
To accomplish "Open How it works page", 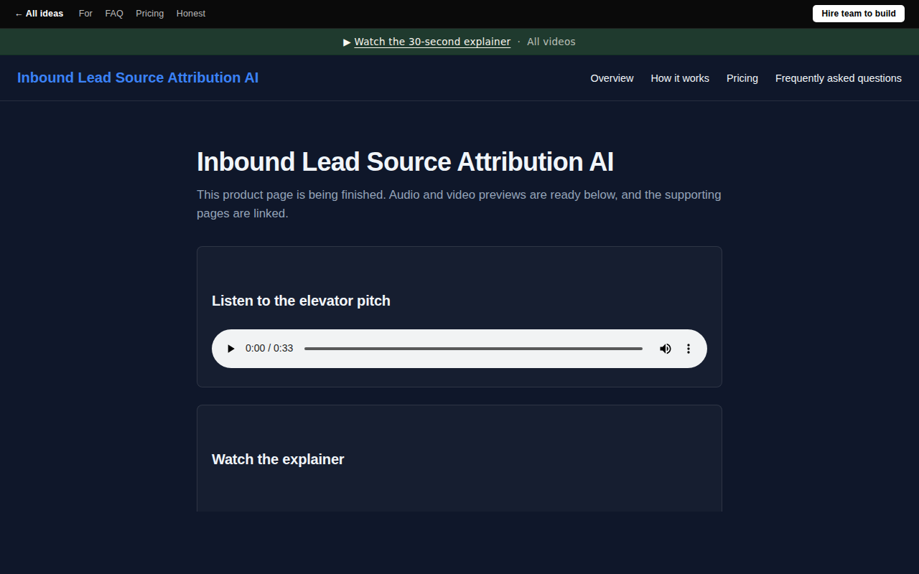I will click(680, 78).
